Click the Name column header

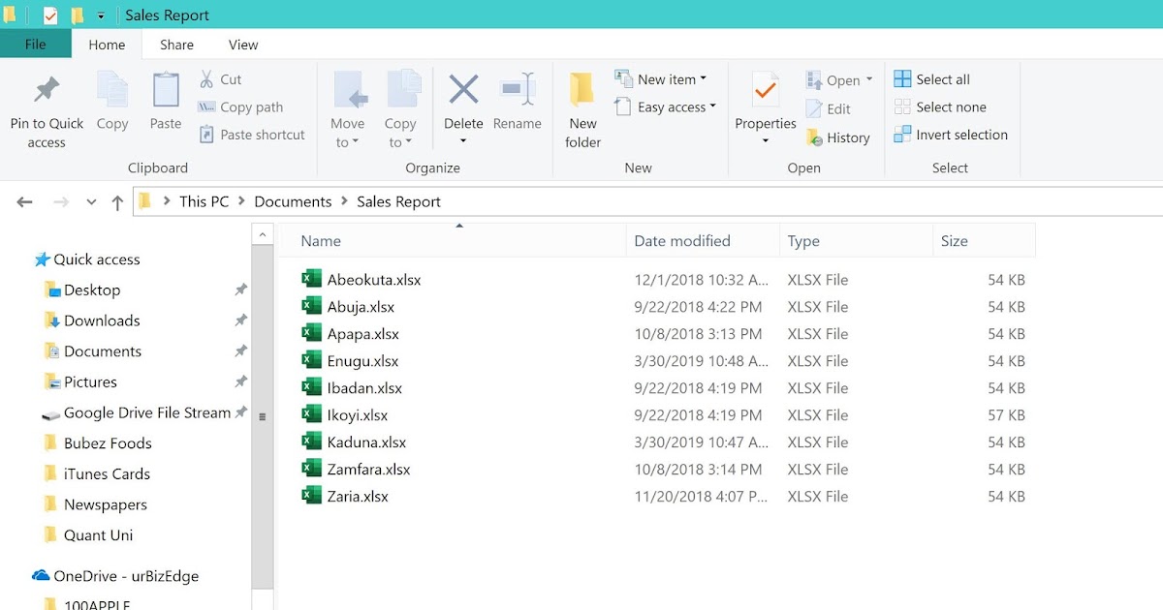[320, 240]
